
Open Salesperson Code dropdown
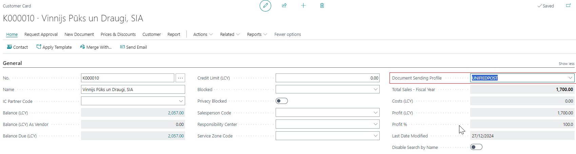click(375, 113)
